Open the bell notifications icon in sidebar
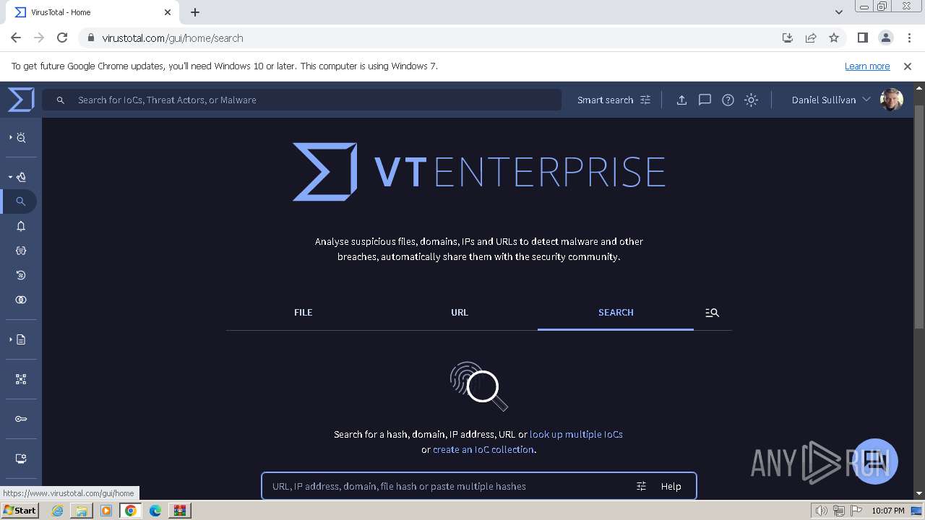Image resolution: width=925 pixels, height=520 pixels. [x=21, y=226]
